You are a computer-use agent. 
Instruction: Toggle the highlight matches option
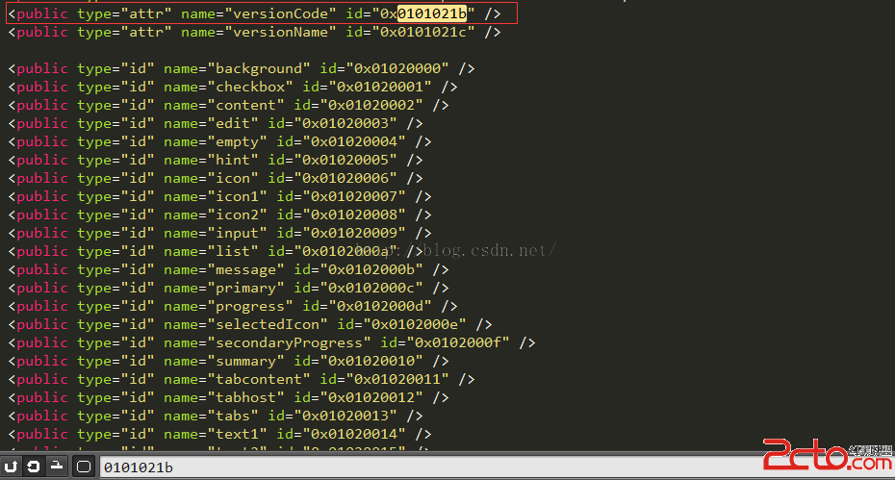coord(84,467)
